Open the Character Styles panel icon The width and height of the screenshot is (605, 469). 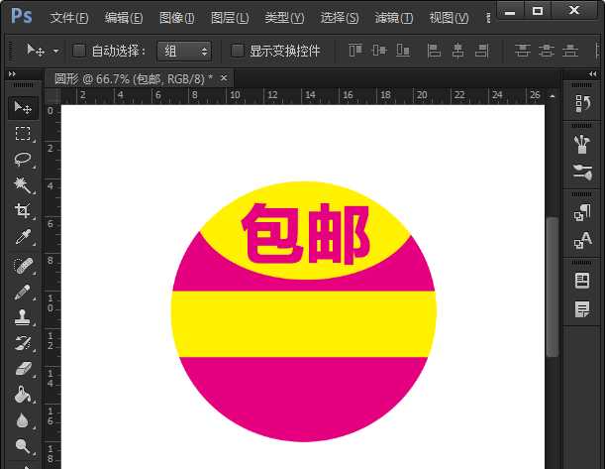[x=582, y=240]
